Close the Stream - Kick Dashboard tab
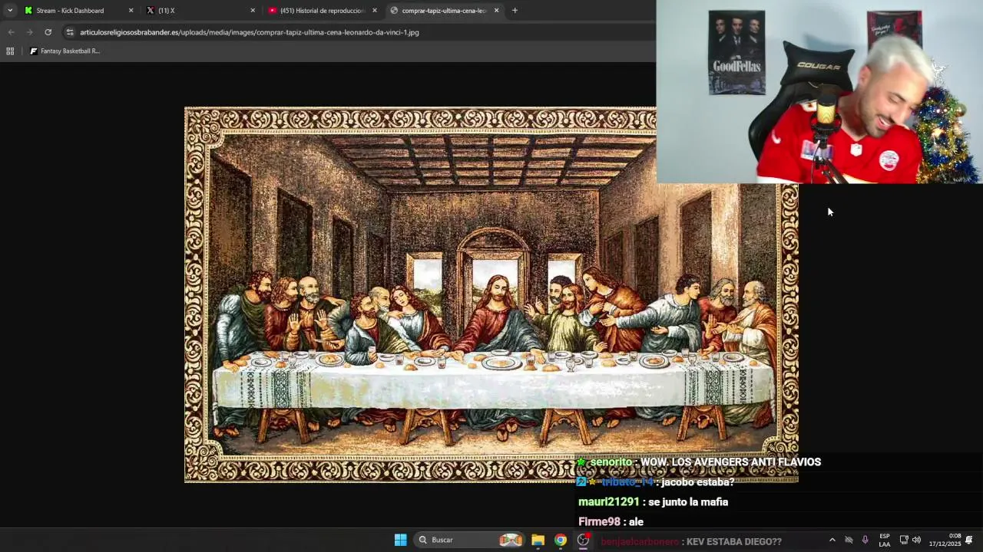The width and height of the screenshot is (983, 552). point(131,11)
